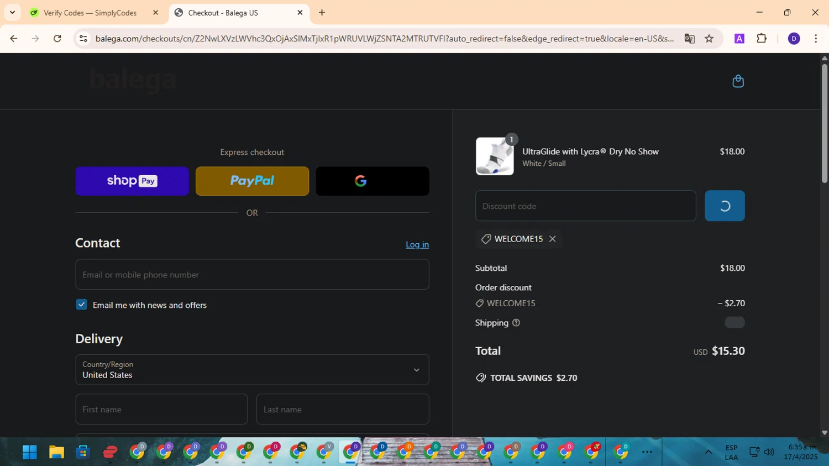
Task: Show taskbar overflow three dots
Action: 647,452
